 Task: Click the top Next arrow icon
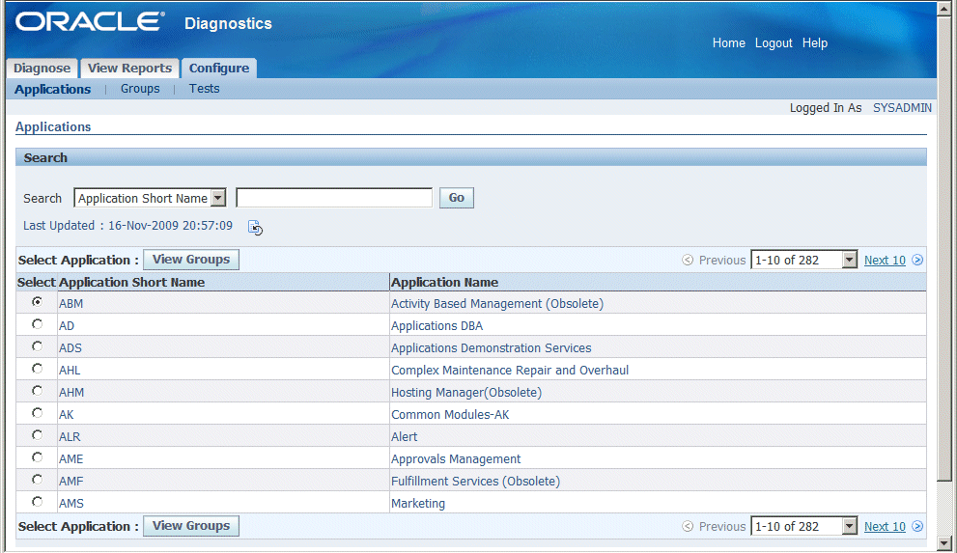[917, 260]
